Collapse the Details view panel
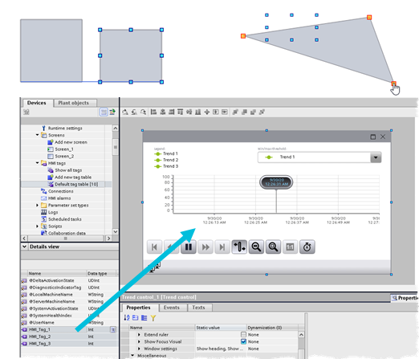This screenshot has width=419, height=359. (x=24, y=247)
